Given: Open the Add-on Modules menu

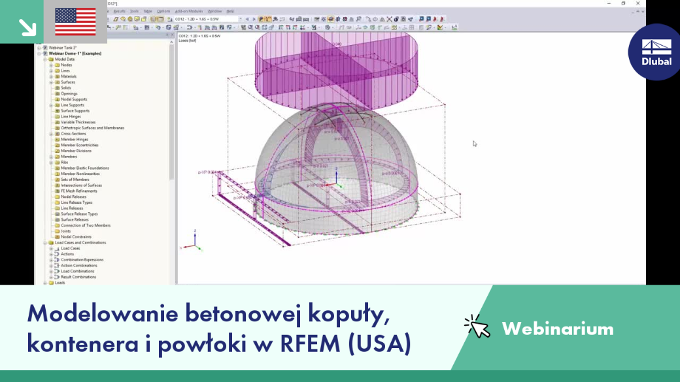Looking at the screenshot, I should [189, 11].
